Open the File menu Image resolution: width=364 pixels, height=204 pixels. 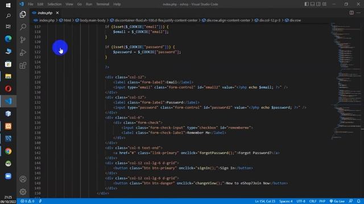click(30, 4)
